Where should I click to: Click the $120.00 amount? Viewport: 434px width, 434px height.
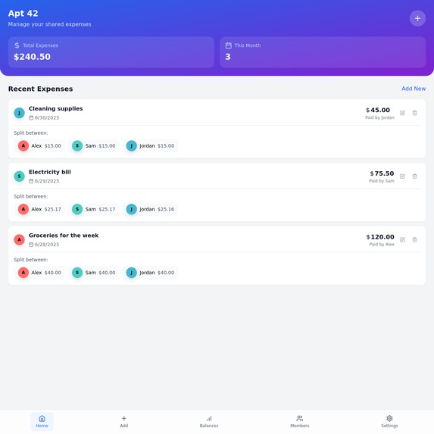pos(380,236)
